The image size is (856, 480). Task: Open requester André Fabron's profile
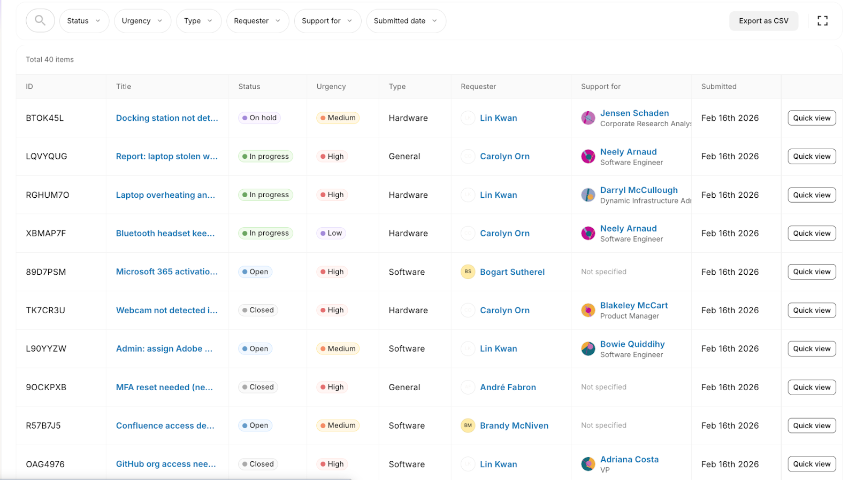click(x=507, y=387)
